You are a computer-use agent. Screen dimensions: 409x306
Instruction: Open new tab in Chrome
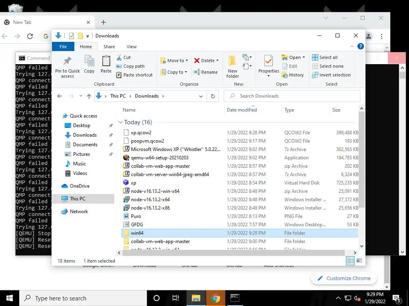pyautogui.click(x=103, y=22)
